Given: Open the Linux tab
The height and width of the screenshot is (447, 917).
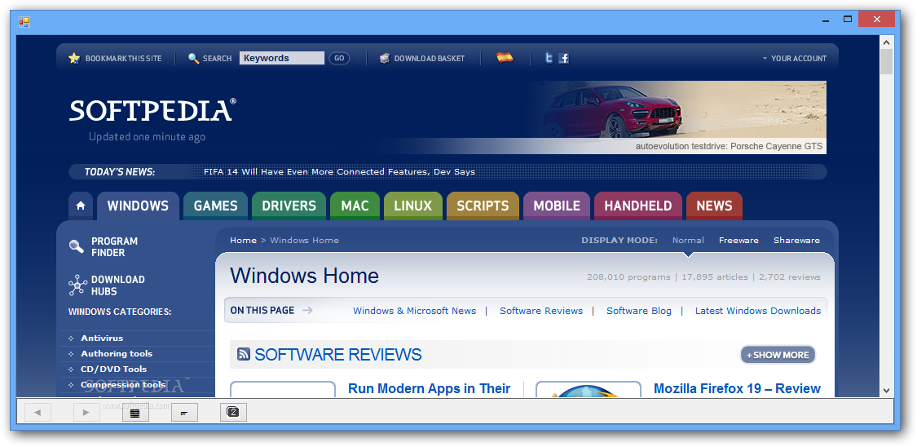Looking at the screenshot, I should [413, 206].
